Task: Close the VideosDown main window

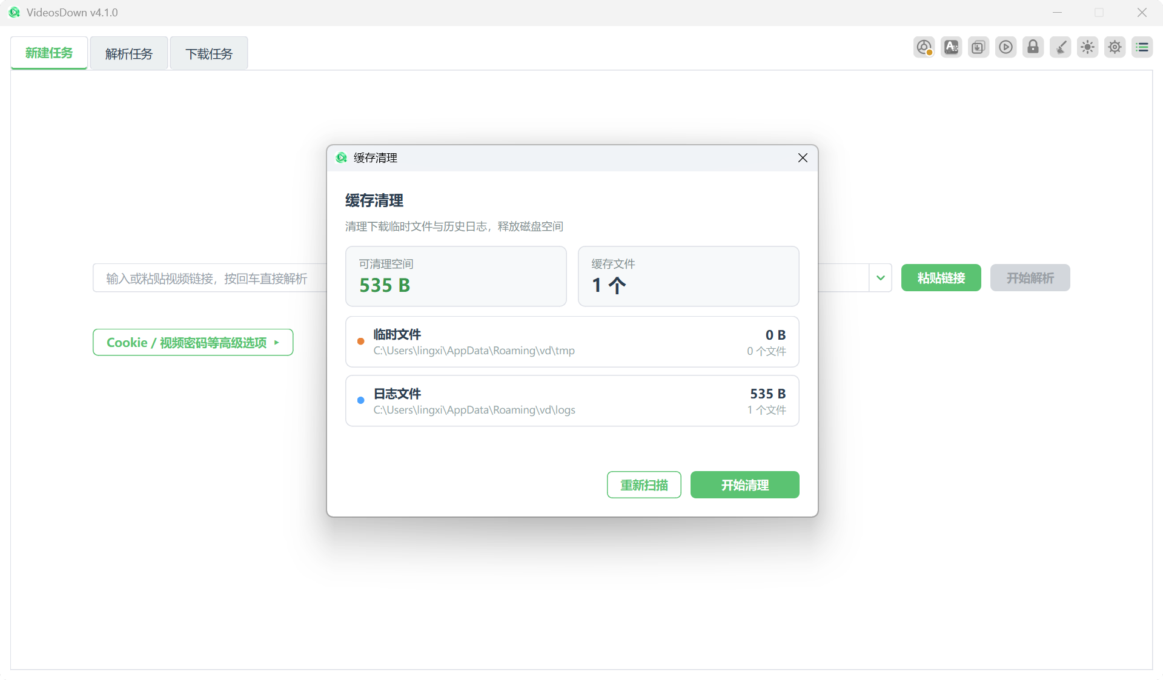Action: tap(1142, 12)
